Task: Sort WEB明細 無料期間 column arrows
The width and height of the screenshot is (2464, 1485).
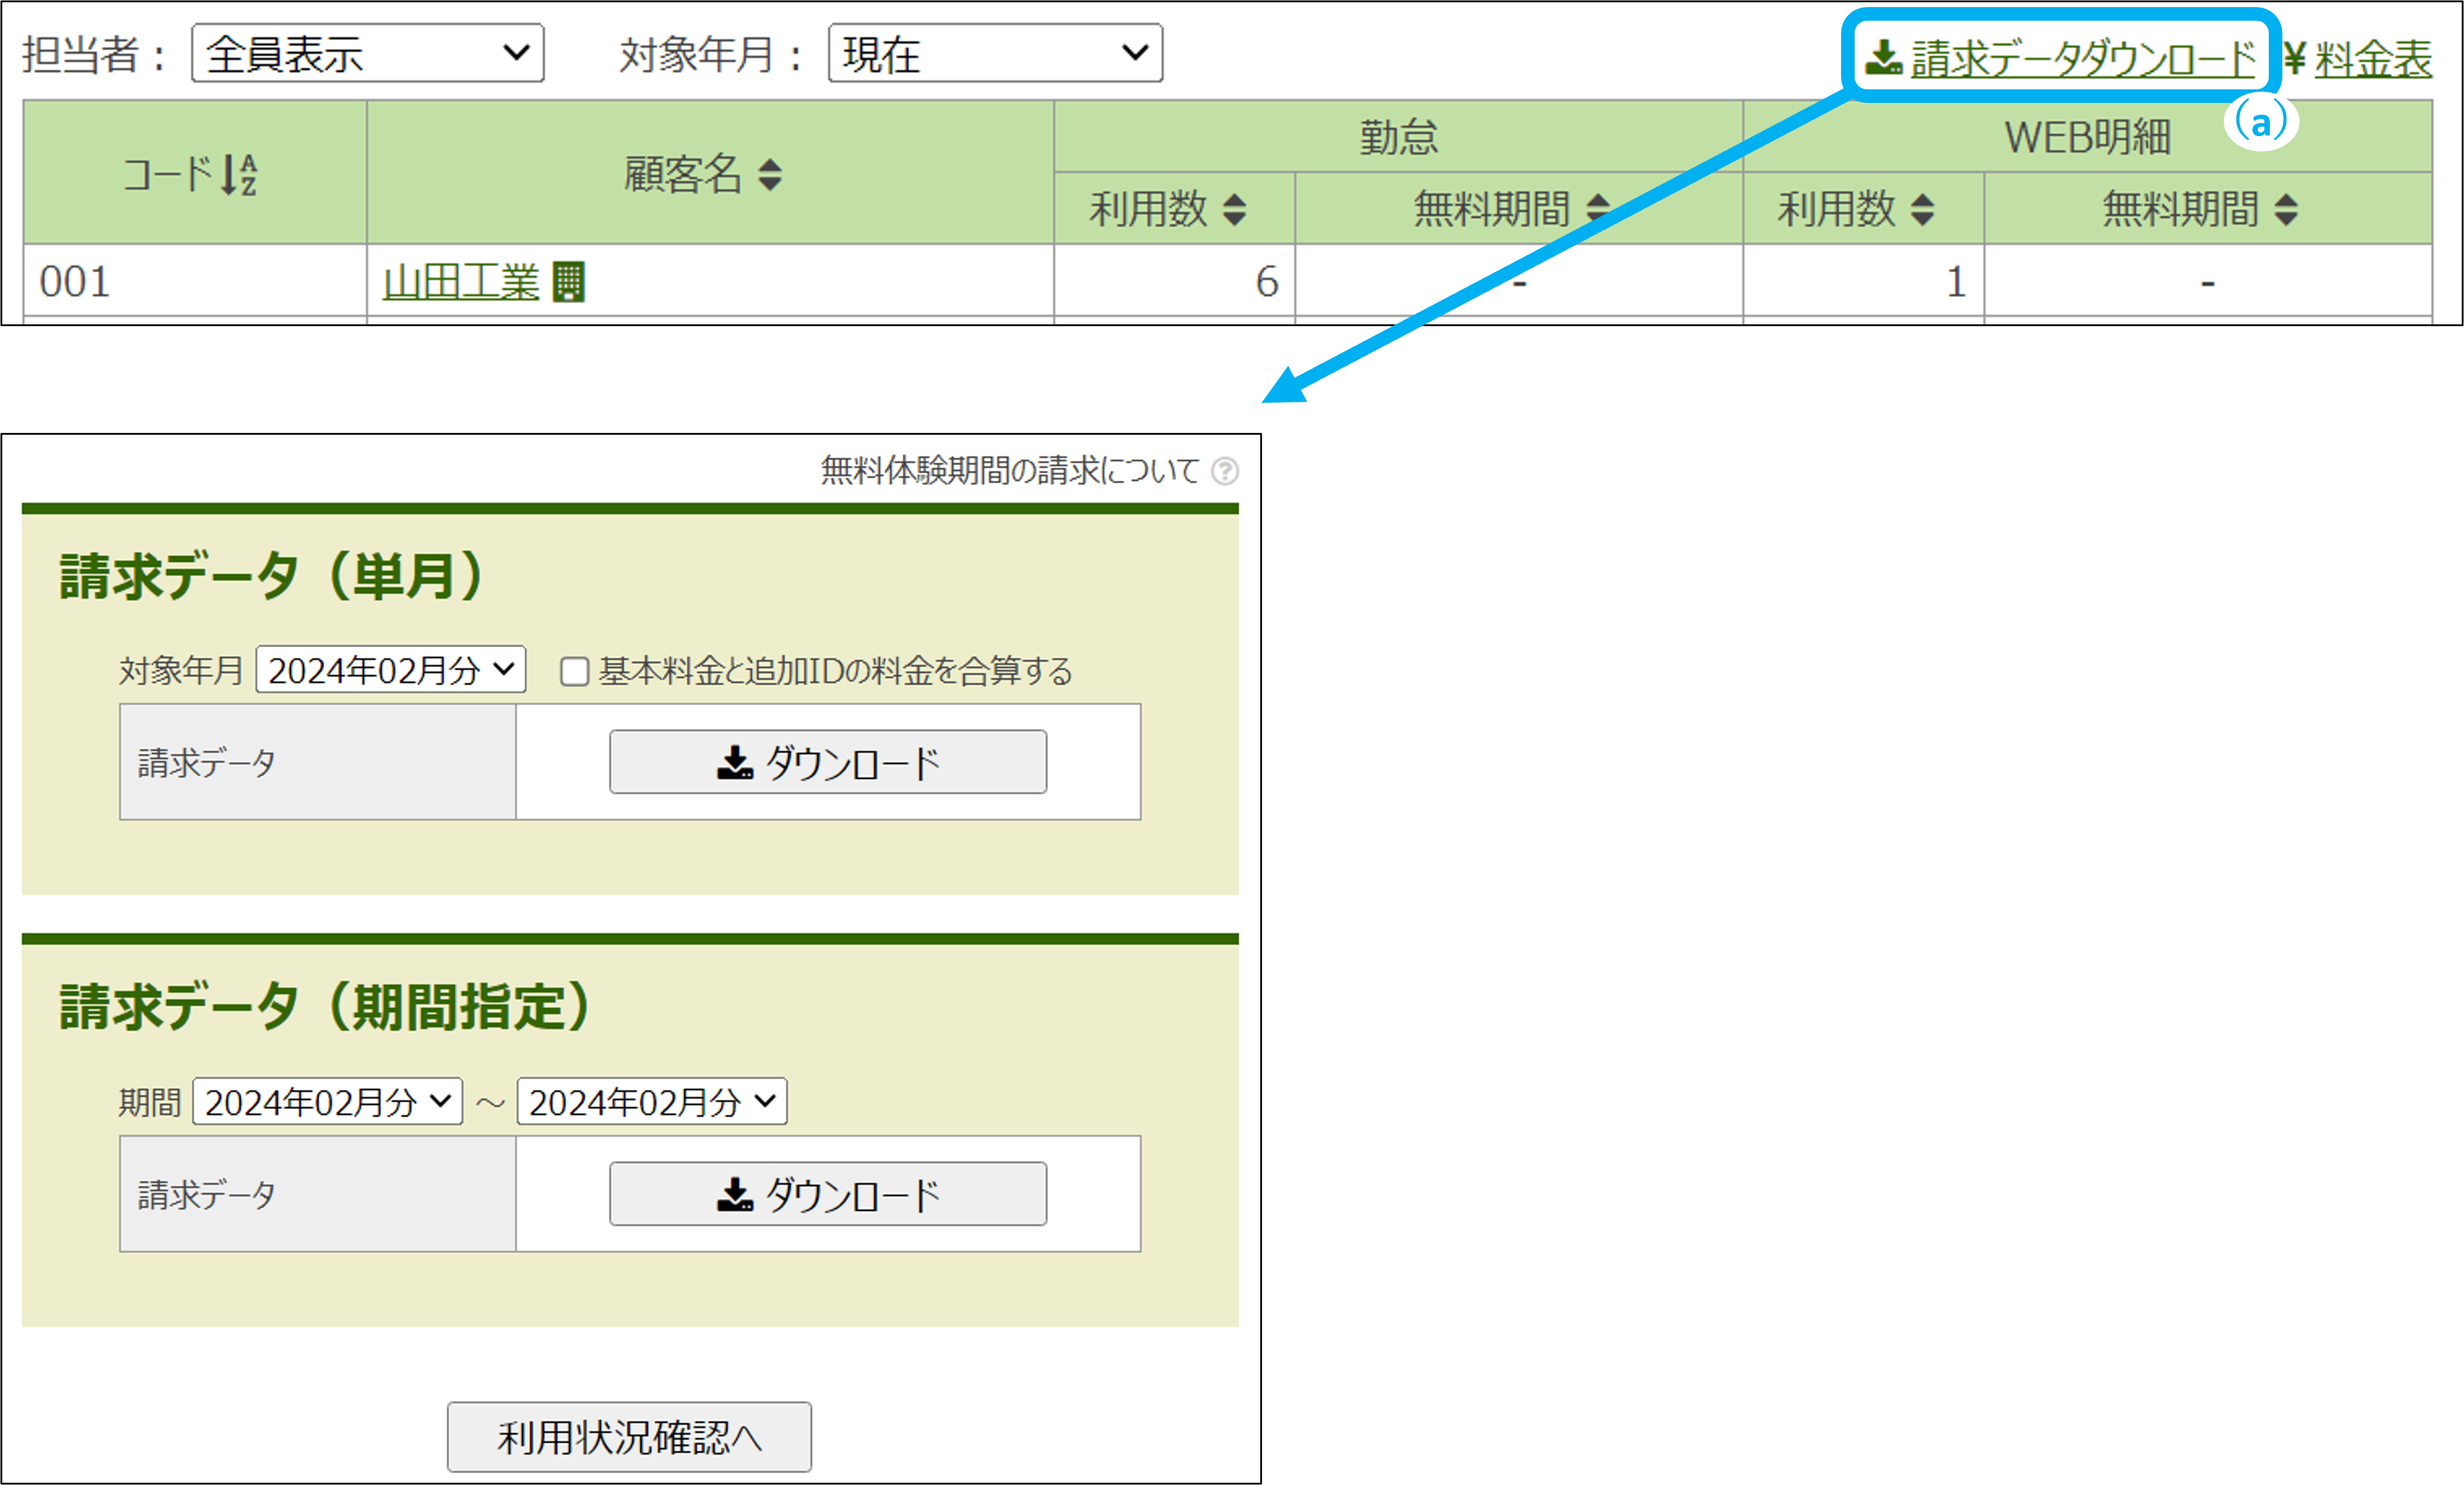Action: (x=2285, y=210)
